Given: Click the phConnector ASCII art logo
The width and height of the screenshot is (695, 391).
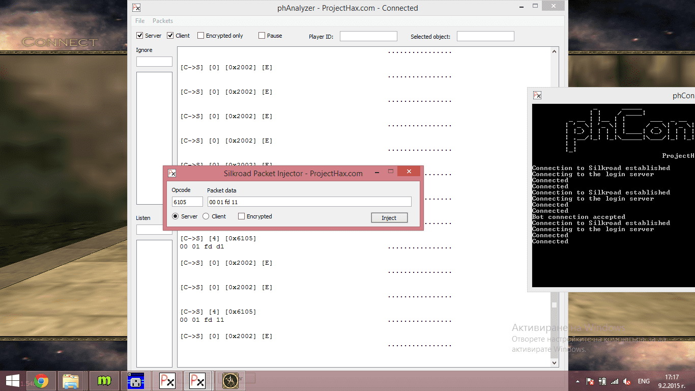Looking at the screenshot, I should (630, 130).
